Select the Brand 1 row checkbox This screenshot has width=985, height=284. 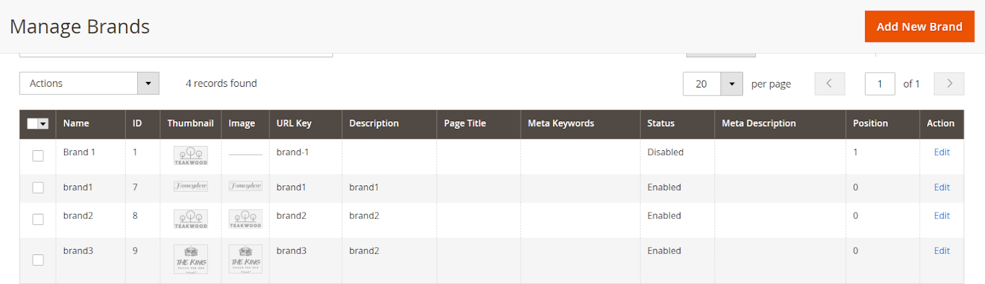coord(38,156)
